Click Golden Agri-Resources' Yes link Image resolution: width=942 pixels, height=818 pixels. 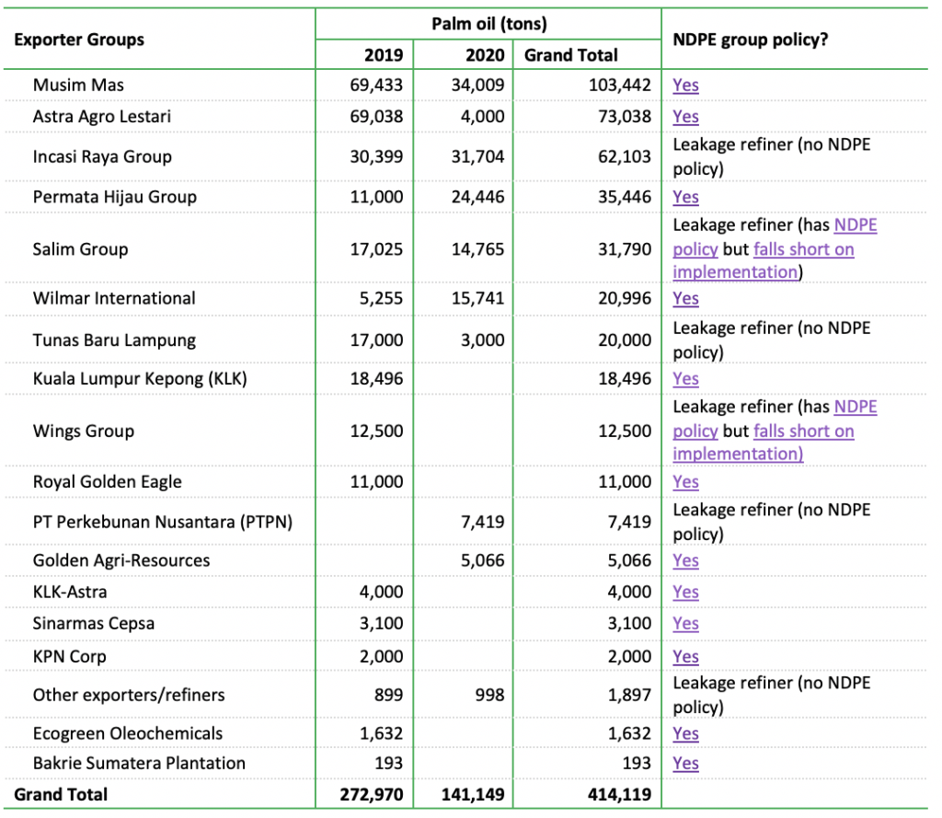coord(685,560)
